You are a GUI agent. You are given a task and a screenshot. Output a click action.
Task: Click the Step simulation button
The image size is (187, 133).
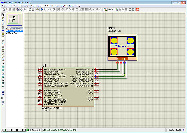[x=11, y=130]
